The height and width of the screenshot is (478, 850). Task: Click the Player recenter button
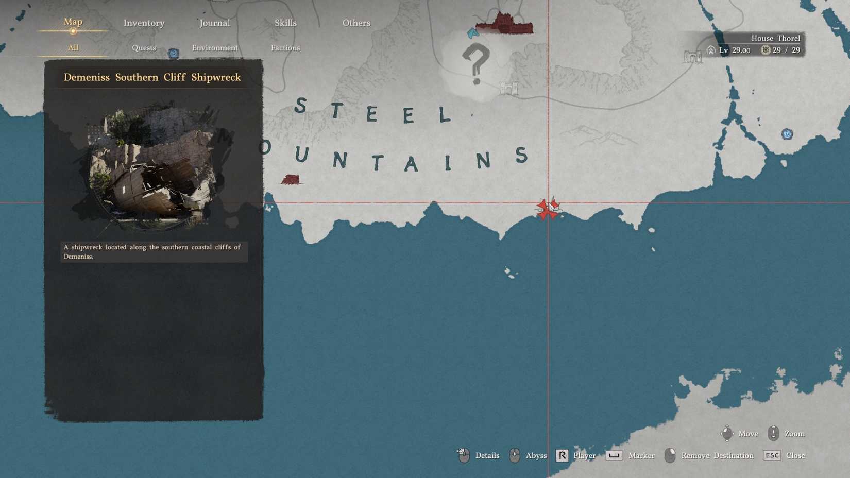576,455
